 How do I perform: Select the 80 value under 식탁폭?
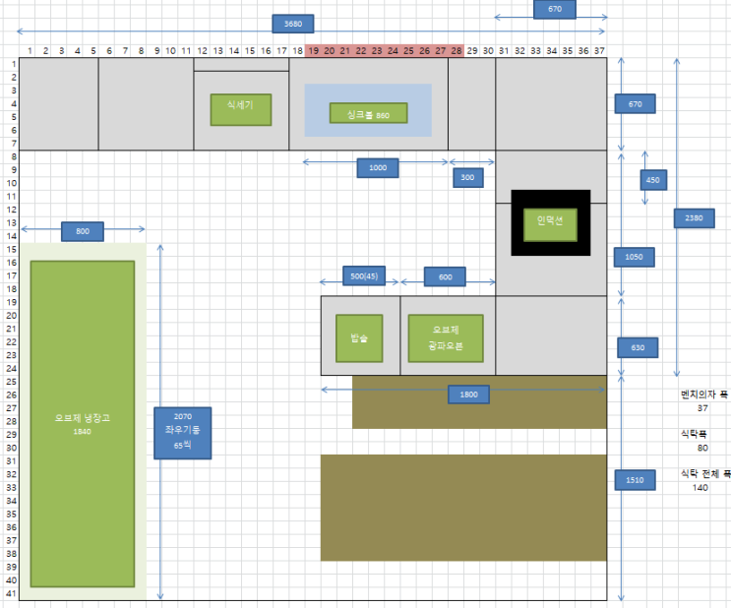(702, 448)
